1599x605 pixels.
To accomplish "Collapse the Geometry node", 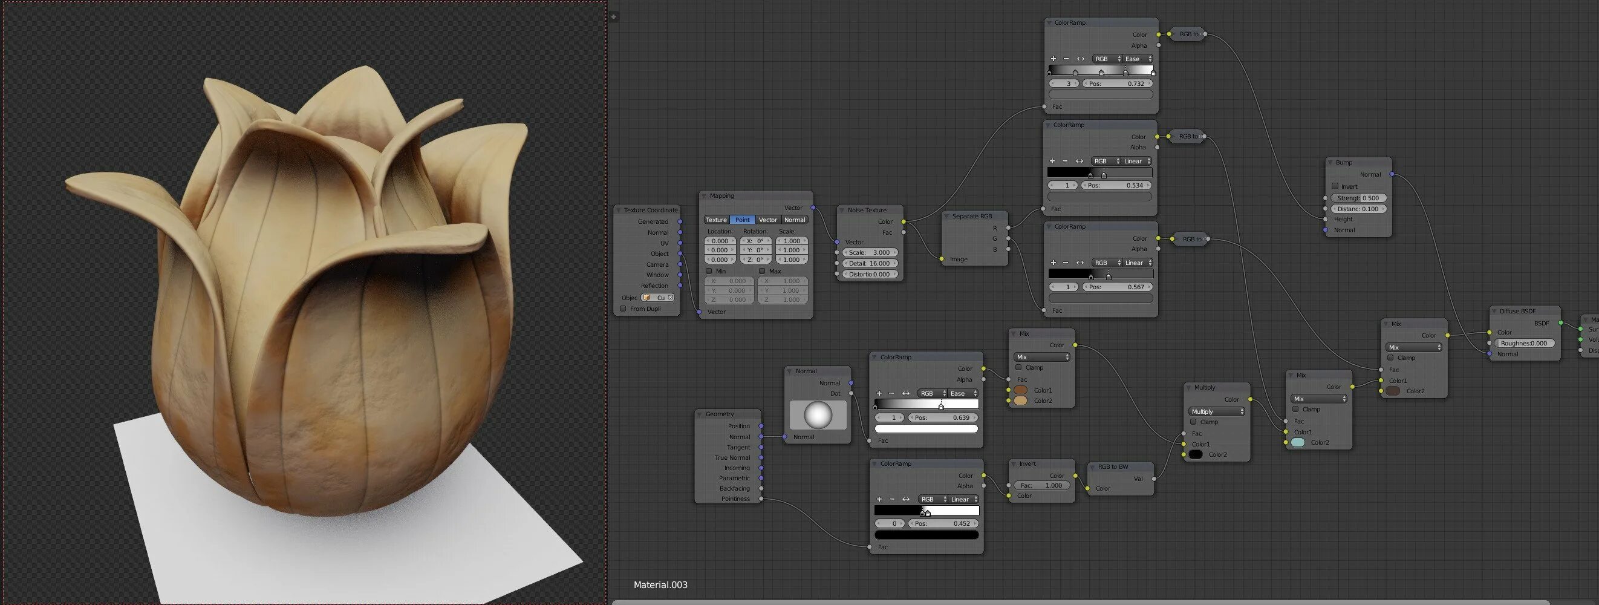I will [x=700, y=414].
